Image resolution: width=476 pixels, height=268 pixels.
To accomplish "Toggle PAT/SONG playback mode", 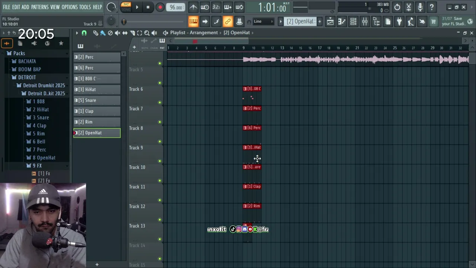I will pos(126,7).
